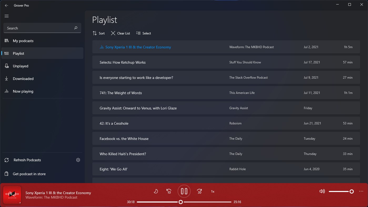Open the Sort options
This screenshot has width=368, height=207.
click(99, 33)
